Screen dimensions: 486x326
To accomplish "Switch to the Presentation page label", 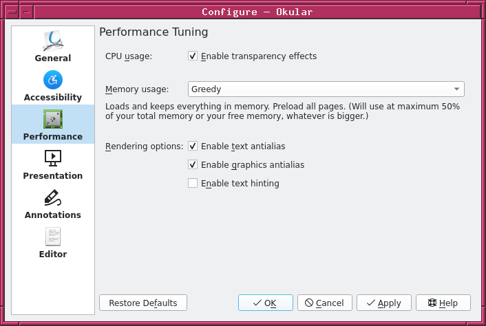I will tap(53, 176).
